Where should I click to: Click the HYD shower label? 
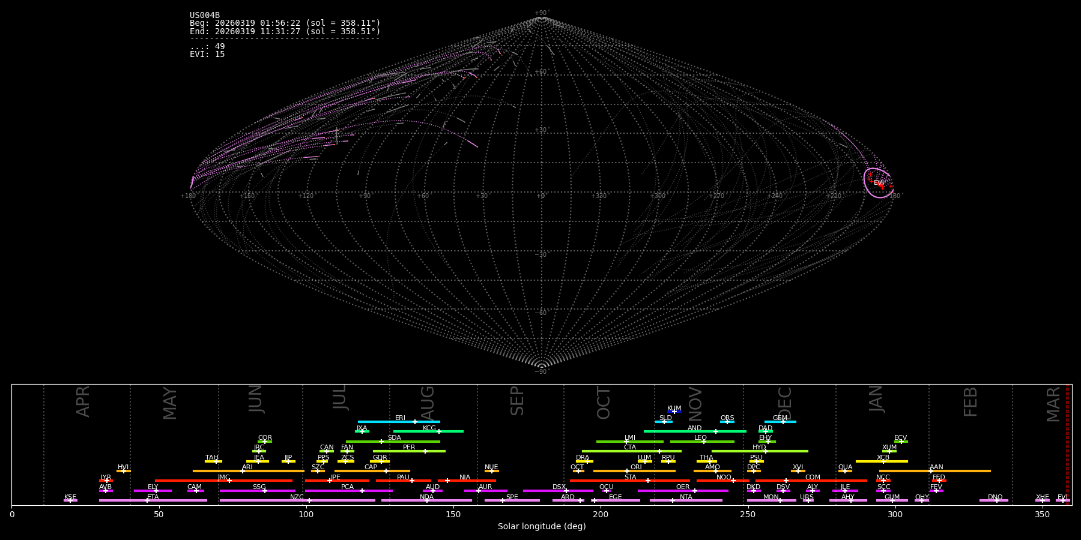(760, 448)
